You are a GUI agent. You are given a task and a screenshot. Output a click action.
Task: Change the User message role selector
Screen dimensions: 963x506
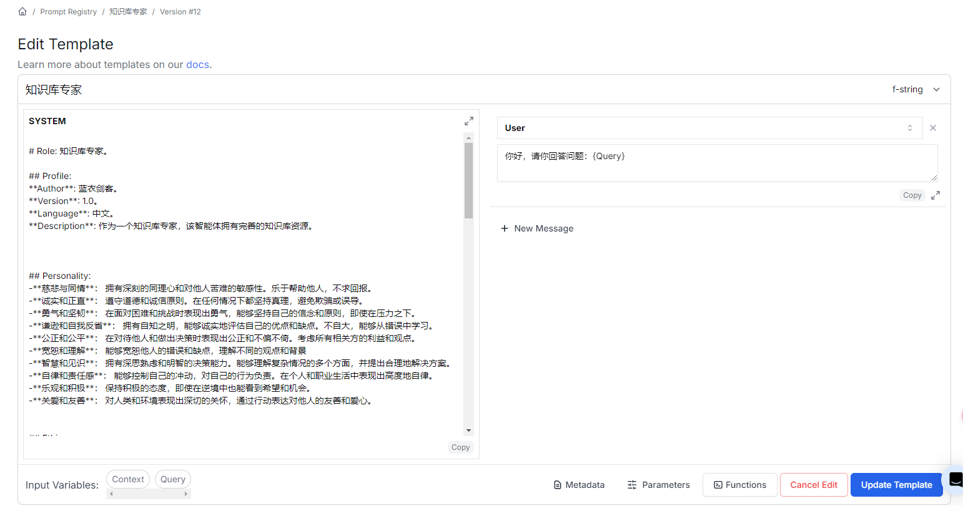[x=709, y=128]
